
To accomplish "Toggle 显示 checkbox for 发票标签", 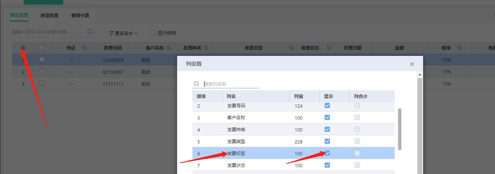I will [327, 153].
